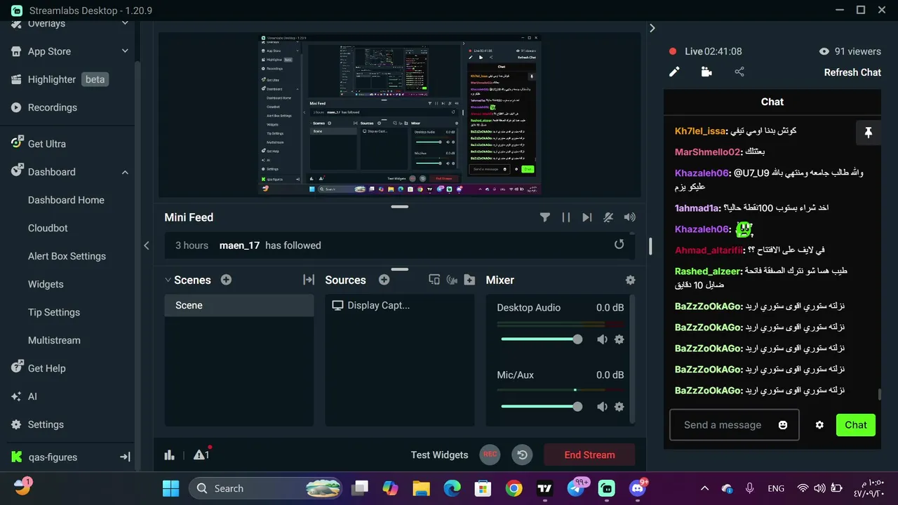The width and height of the screenshot is (898, 505).
Task: Open chat settings gear
Action: 819,425
